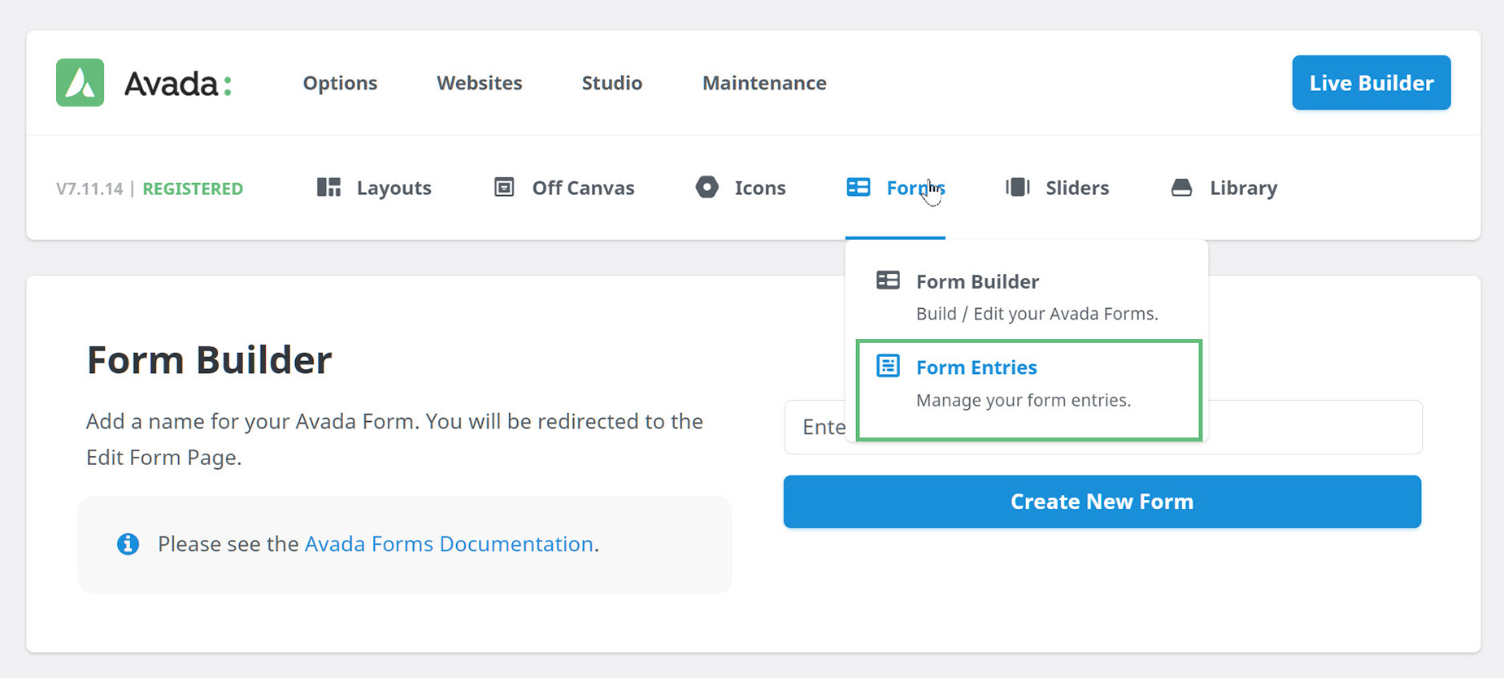This screenshot has width=1504, height=678.
Task: Click the Create New Form button
Action: click(1102, 502)
